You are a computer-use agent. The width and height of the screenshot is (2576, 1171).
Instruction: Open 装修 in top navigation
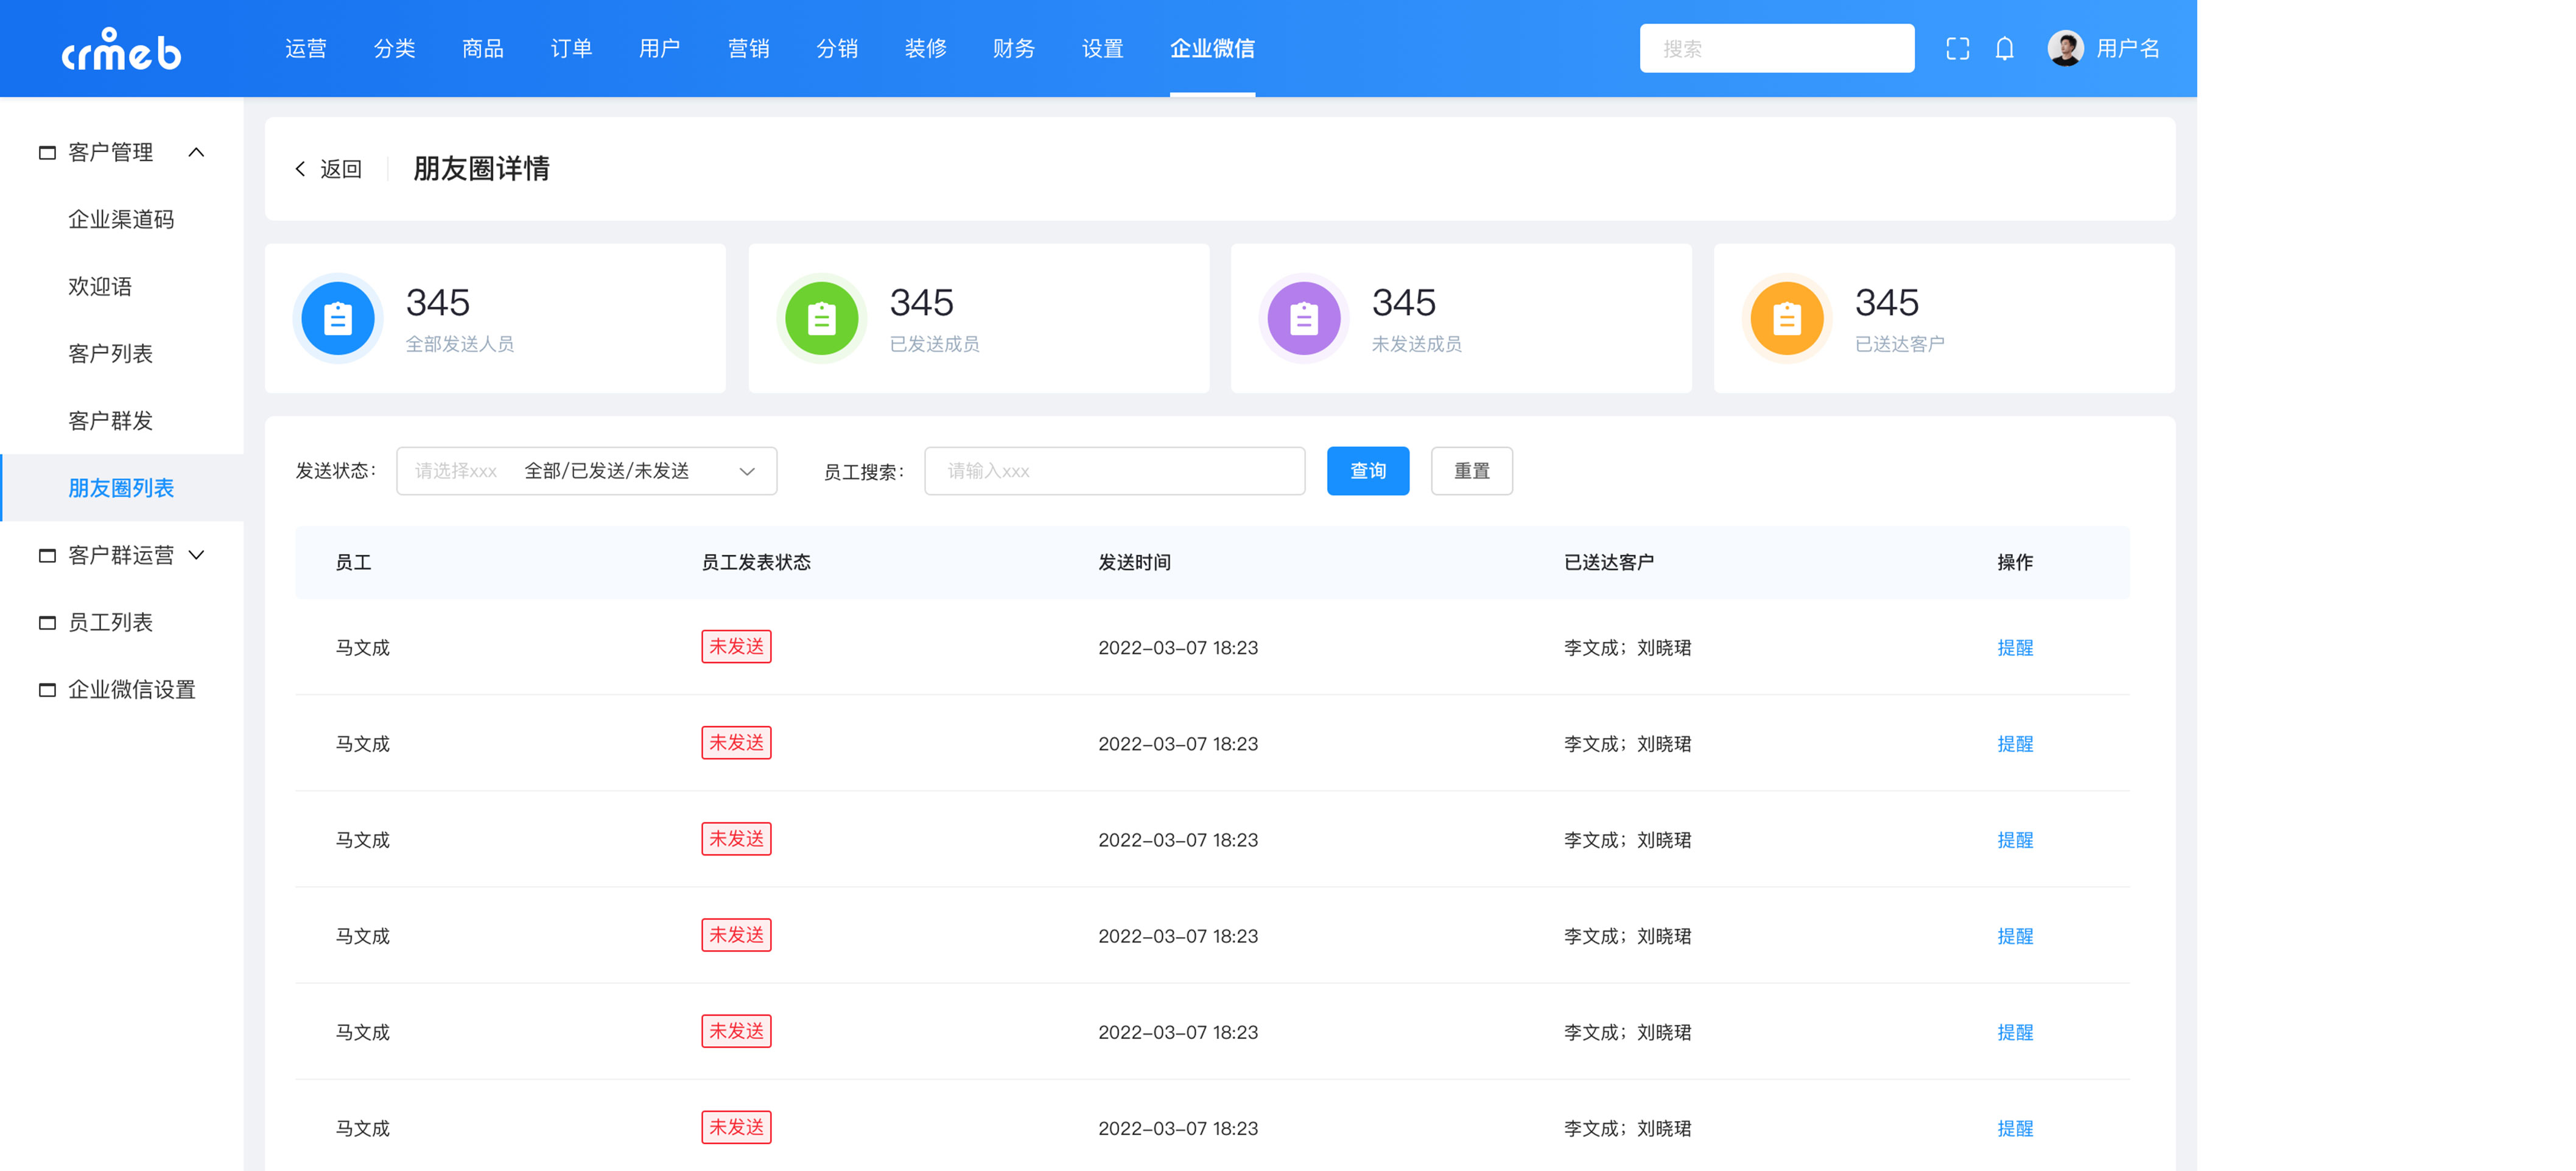pos(926,48)
